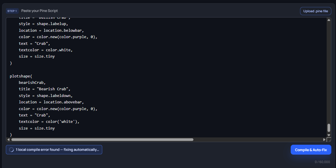The height and width of the screenshot is (168, 336).
Task: Place cursor on "textcolor = color('white')," line
Action: point(49,122)
